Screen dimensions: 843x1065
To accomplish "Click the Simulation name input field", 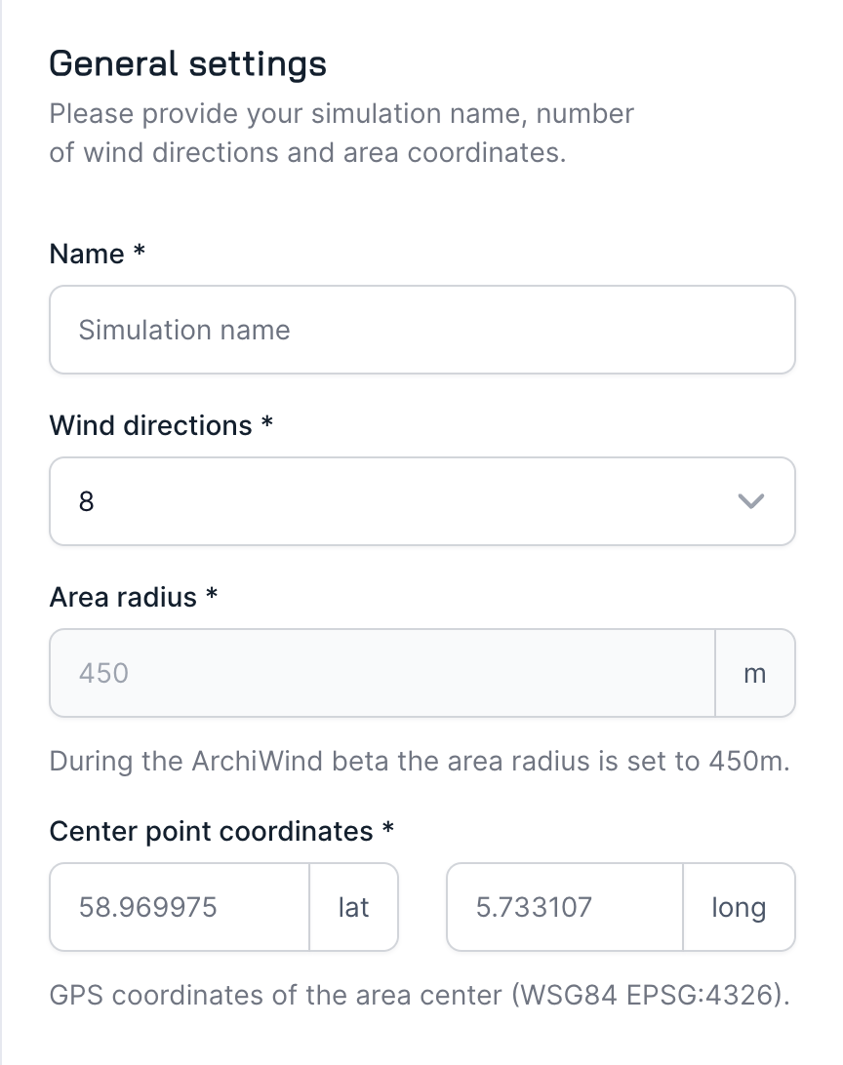I will pyautogui.click(x=421, y=330).
